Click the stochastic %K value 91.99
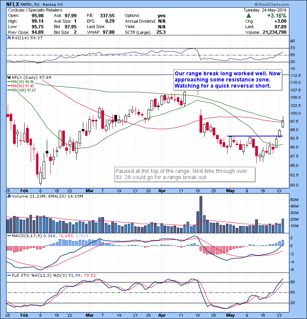The image size is (307, 319). [74, 275]
